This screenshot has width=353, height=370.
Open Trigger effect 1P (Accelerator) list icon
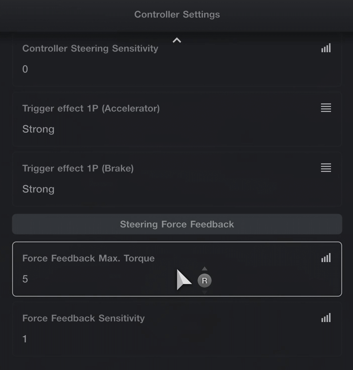point(326,108)
